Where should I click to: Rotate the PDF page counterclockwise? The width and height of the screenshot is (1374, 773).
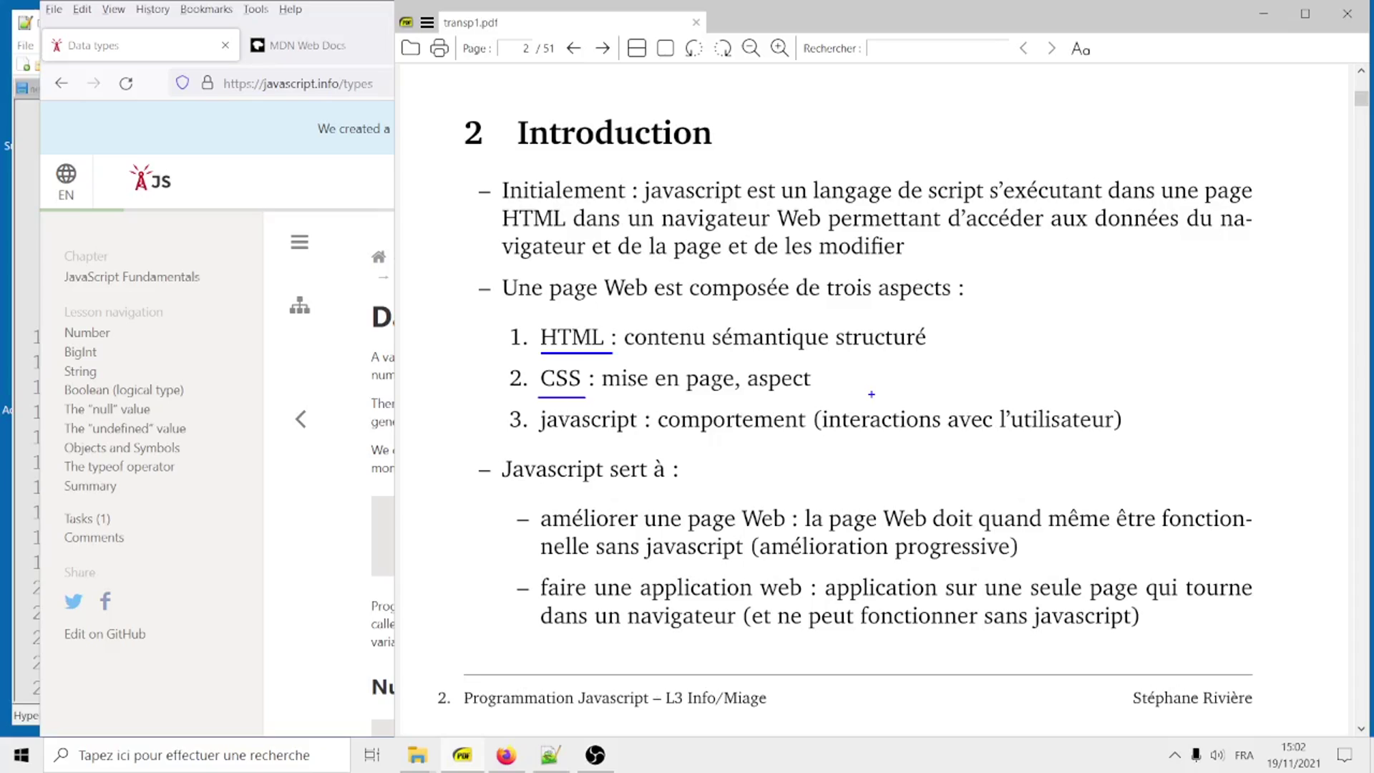[x=693, y=48]
